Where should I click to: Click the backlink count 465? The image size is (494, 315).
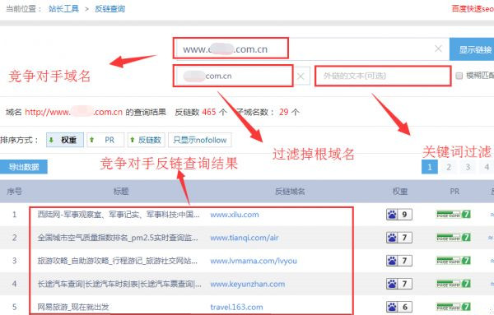point(209,112)
